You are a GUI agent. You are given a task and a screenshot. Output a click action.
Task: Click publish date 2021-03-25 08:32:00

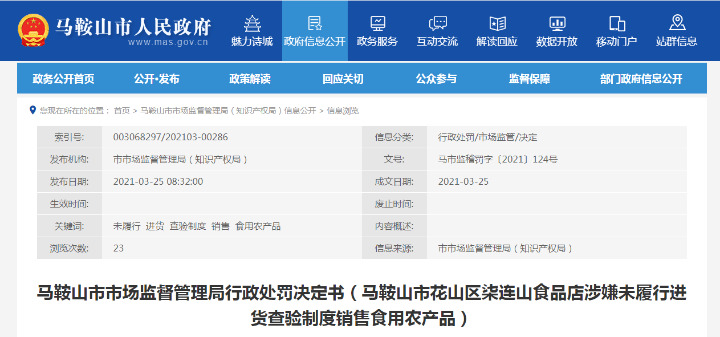point(158,182)
